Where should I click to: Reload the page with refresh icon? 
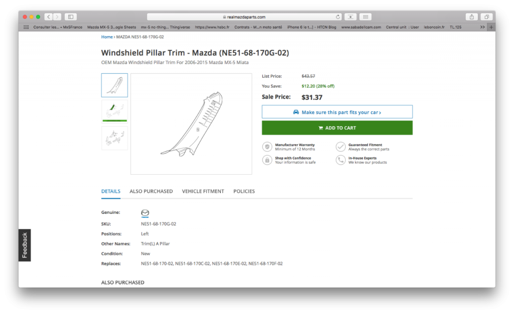[x=338, y=17]
